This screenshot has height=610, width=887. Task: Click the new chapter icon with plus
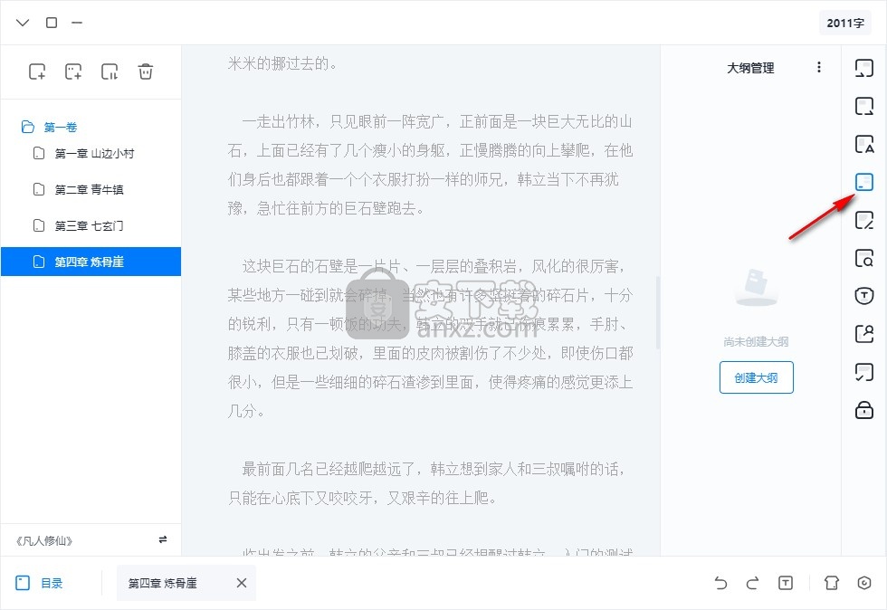(x=37, y=71)
